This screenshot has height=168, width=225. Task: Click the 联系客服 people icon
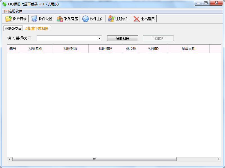tap(60, 19)
